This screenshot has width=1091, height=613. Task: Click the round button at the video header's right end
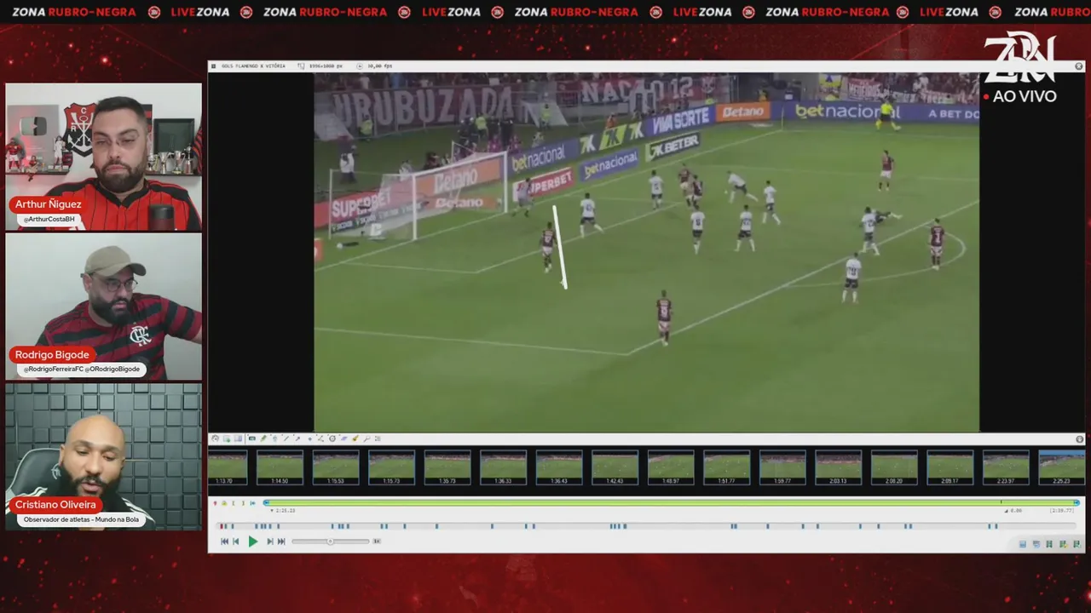1078,66
